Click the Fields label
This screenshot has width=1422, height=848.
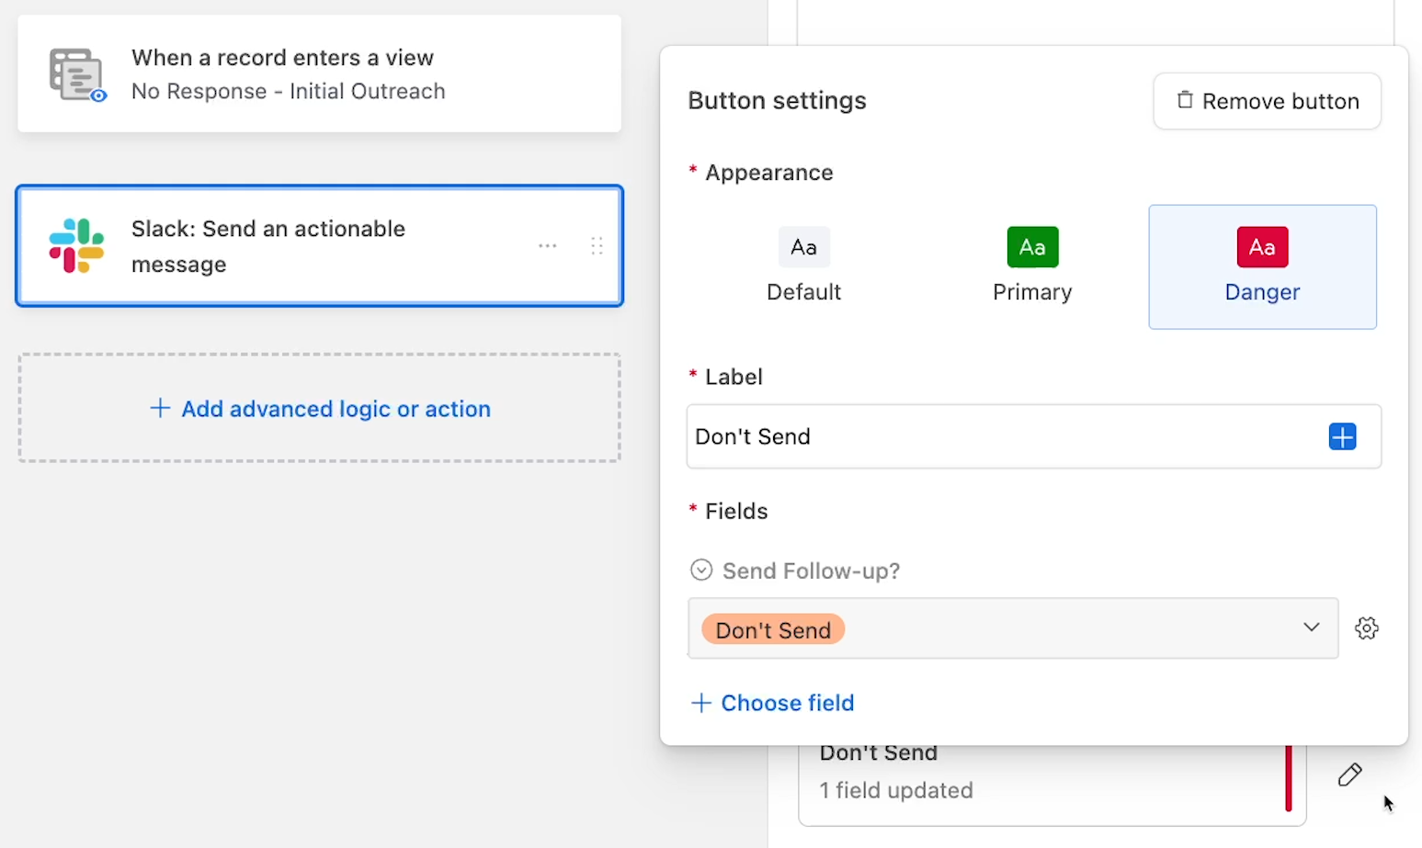tap(736, 511)
